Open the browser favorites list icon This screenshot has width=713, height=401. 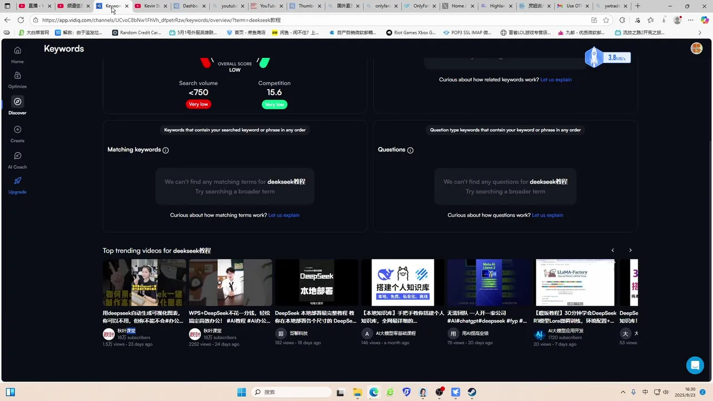(651, 20)
